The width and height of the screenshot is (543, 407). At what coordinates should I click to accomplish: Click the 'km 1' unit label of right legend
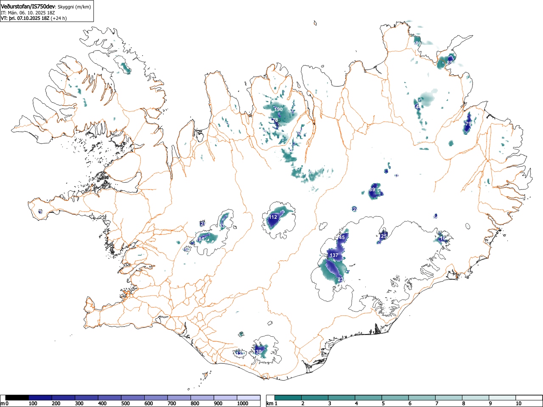click(272, 404)
